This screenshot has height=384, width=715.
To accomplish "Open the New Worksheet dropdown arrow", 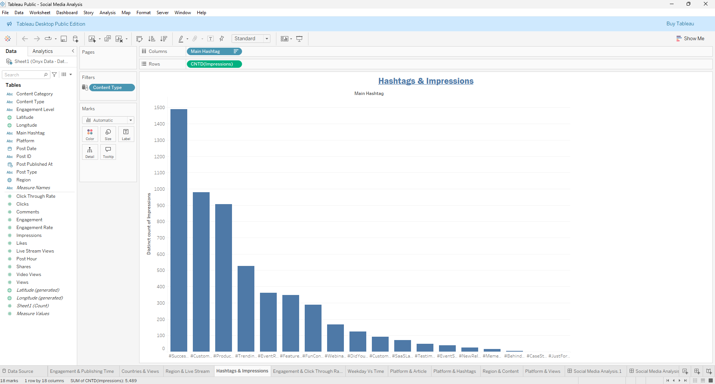I will [100, 39].
